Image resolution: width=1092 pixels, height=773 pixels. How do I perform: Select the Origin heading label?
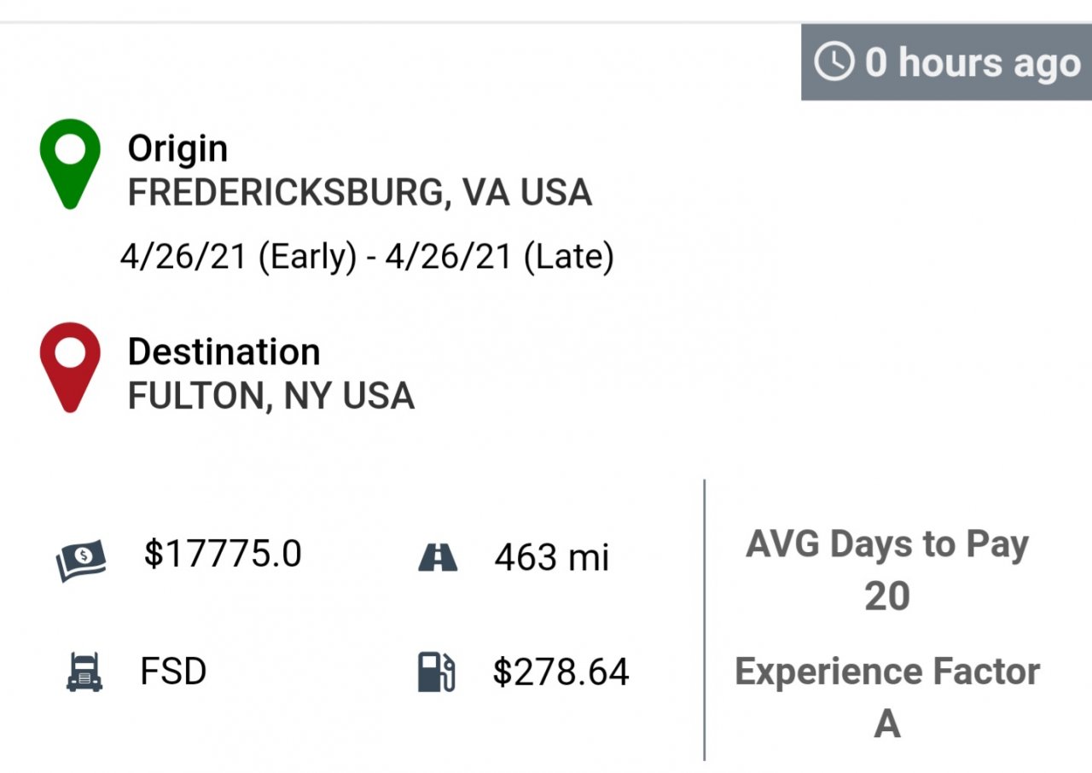177,148
